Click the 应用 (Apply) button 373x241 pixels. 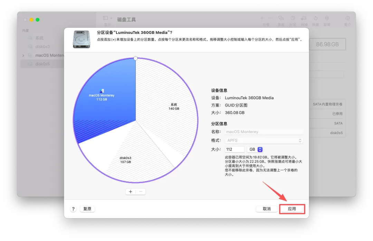292,209
